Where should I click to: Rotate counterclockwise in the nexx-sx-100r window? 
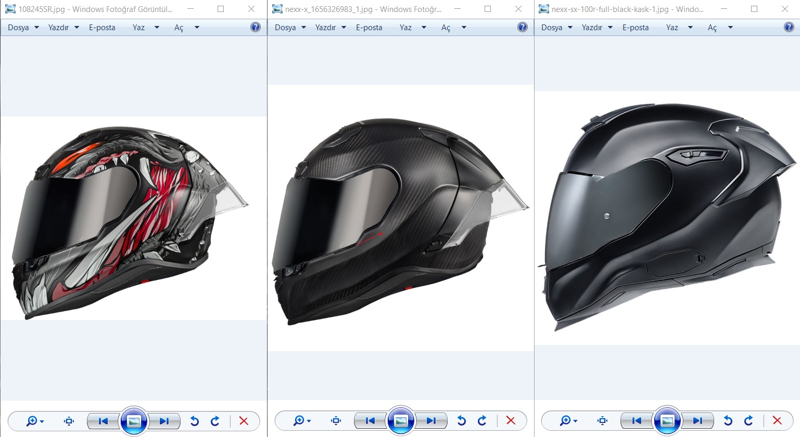click(x=728, y=421)
